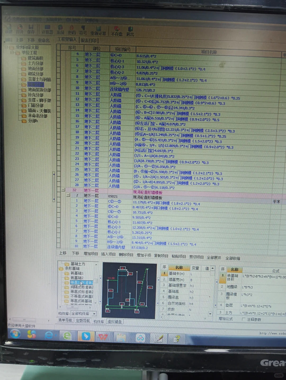Click the 粘贴项目 button

(179, 256)
